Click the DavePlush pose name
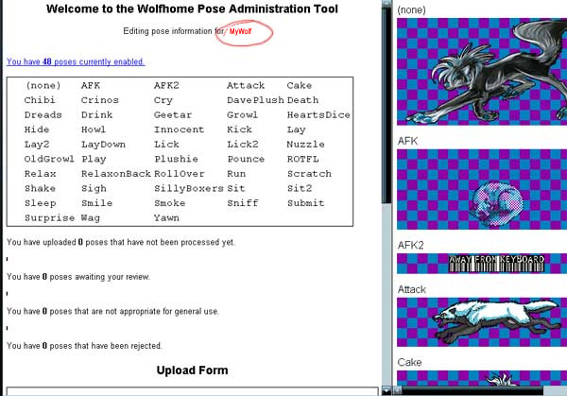Viewport: 567px width, 396px height. tap(255, 100)
